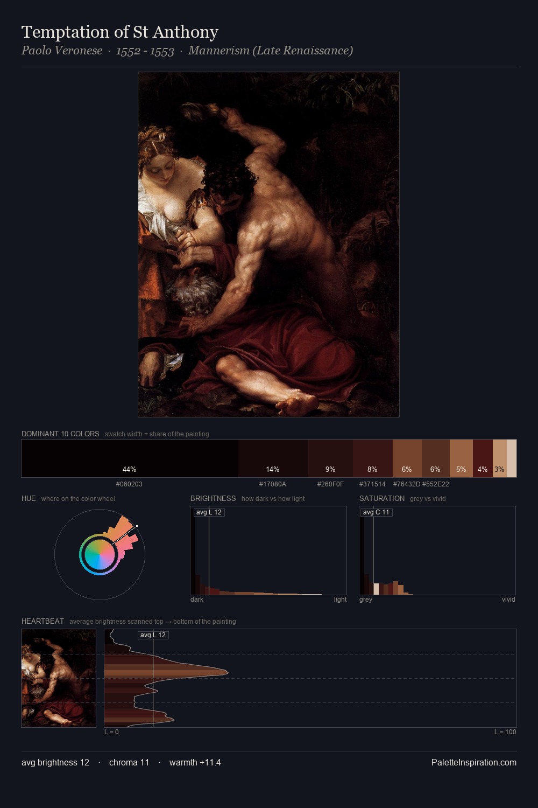Click "grey vs vivid" caption
Screen dimensions: 538x808
(x=428, y=499)
